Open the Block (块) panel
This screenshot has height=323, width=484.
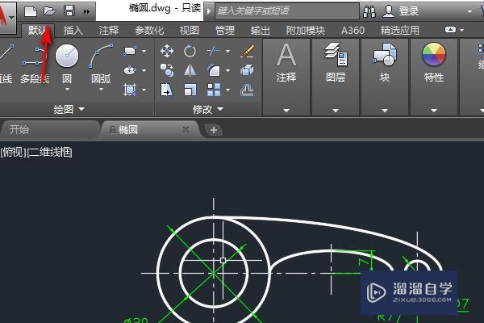click(x=385, y=63)
